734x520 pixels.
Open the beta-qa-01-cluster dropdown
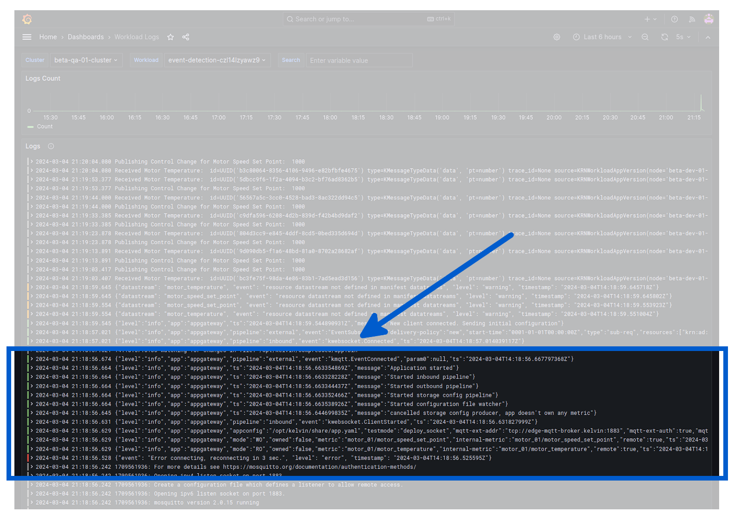[x=86, y=60]
